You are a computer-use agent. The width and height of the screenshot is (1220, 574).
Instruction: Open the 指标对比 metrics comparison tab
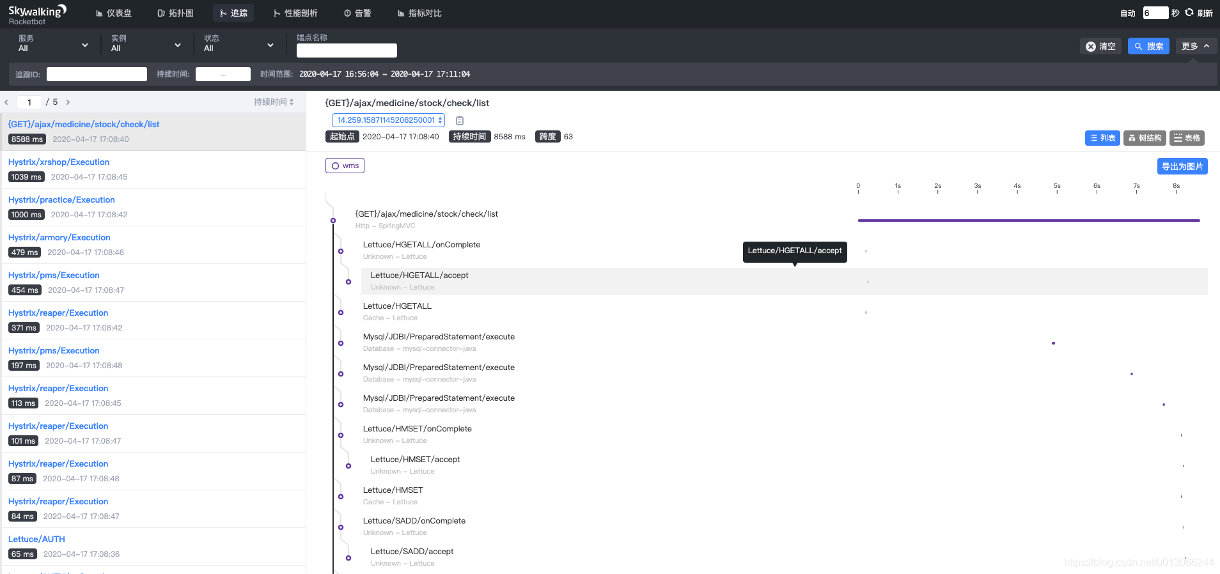[x=419, y=13]
